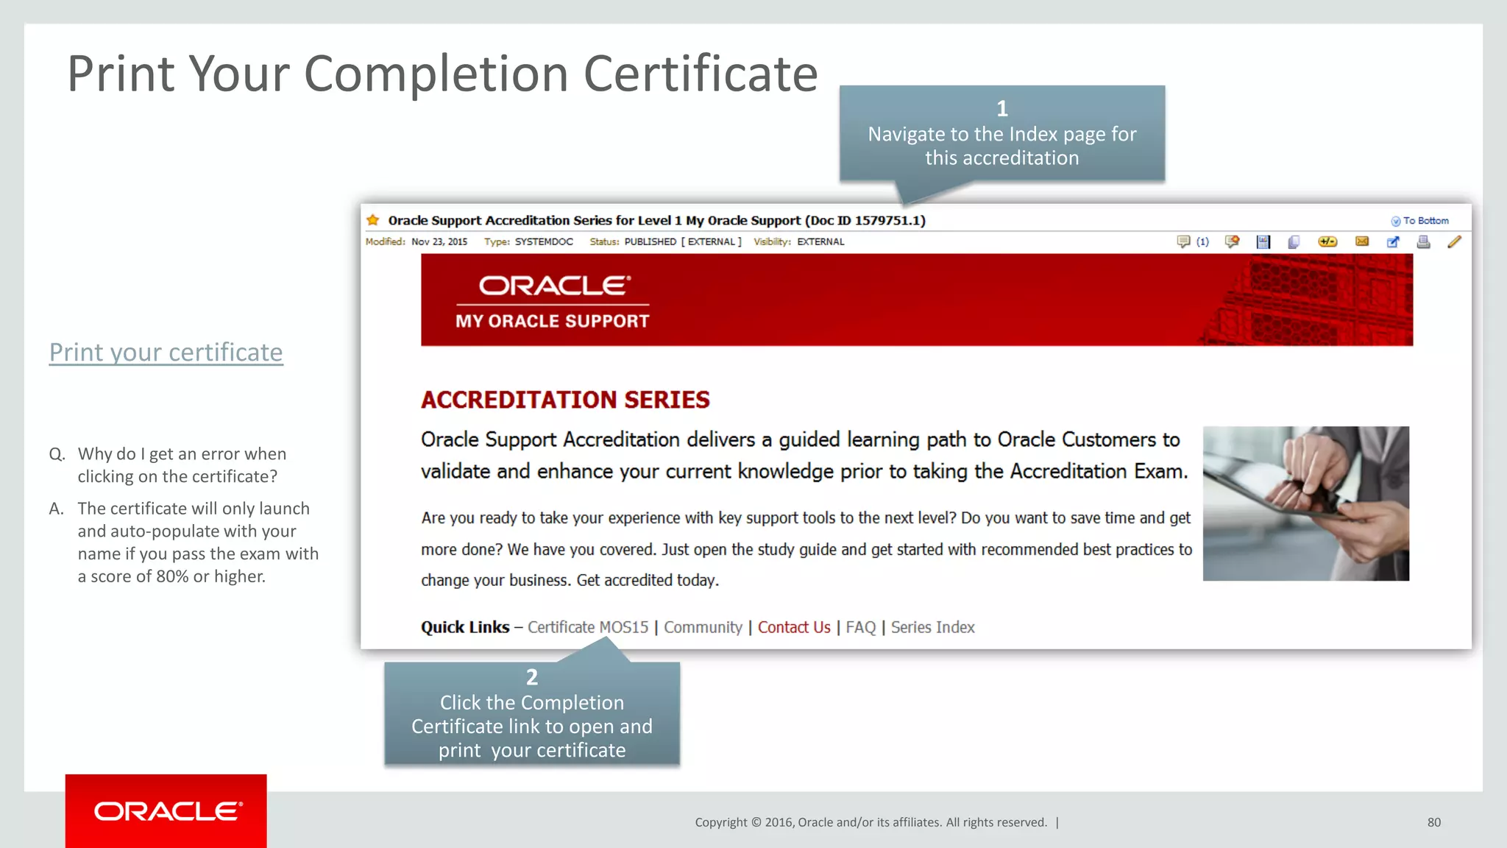1507x848 pixels.
Task: Click the pencil edit icon
Action: [x=1454, y=241]
